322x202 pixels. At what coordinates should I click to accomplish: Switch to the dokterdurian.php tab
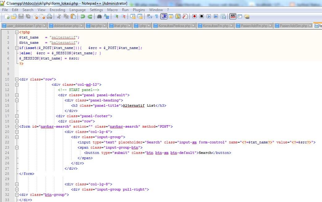[66, 26]
